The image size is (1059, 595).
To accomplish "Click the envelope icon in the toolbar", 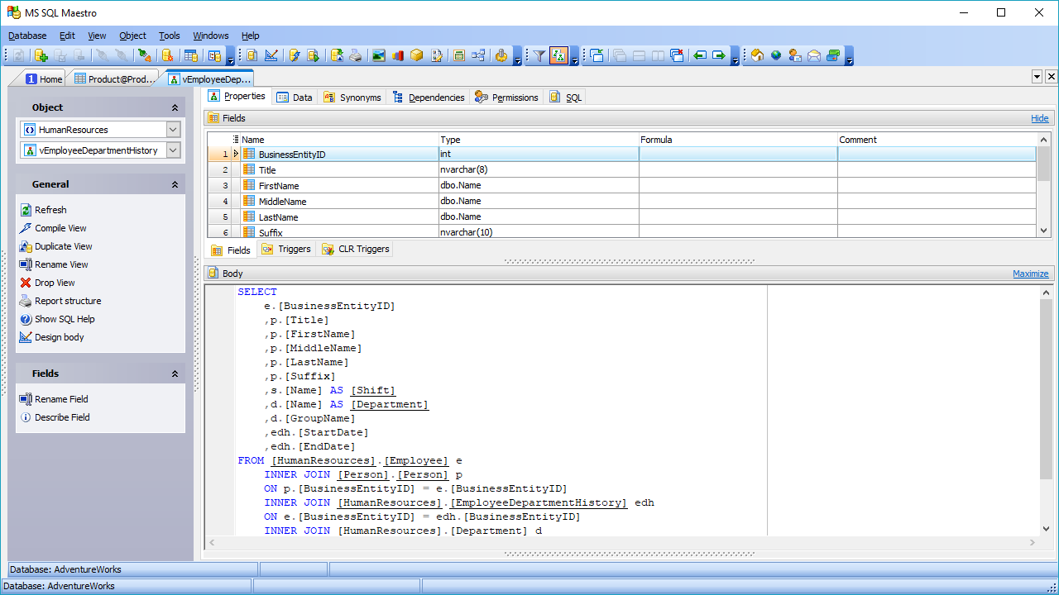I will click(814, 55).
